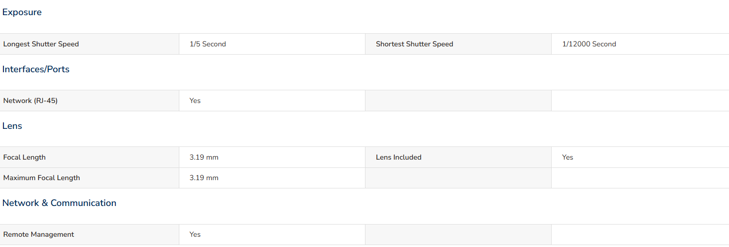The image size is (729, 247).
Task: Click the empty cell right of Network (RJ-45) Yes
Action: coord(458,101)
